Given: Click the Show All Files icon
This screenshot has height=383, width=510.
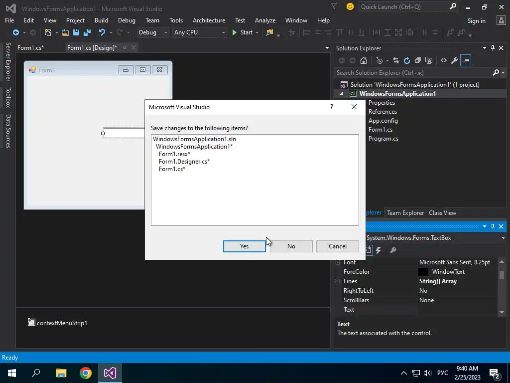Looking at the screenshot, I should click(x=429, y=60).
